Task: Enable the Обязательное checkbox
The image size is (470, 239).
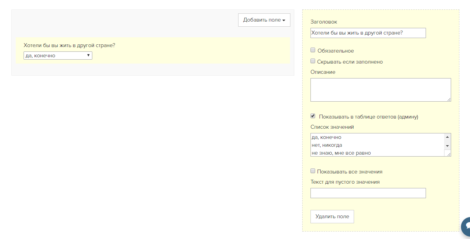Action: 313,50
